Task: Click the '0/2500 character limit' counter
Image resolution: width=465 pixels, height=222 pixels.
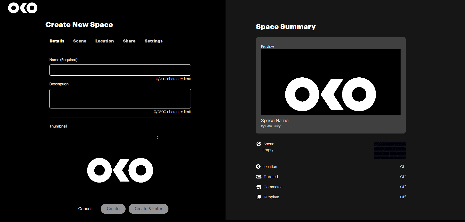Action: click(x=172, y=112)
